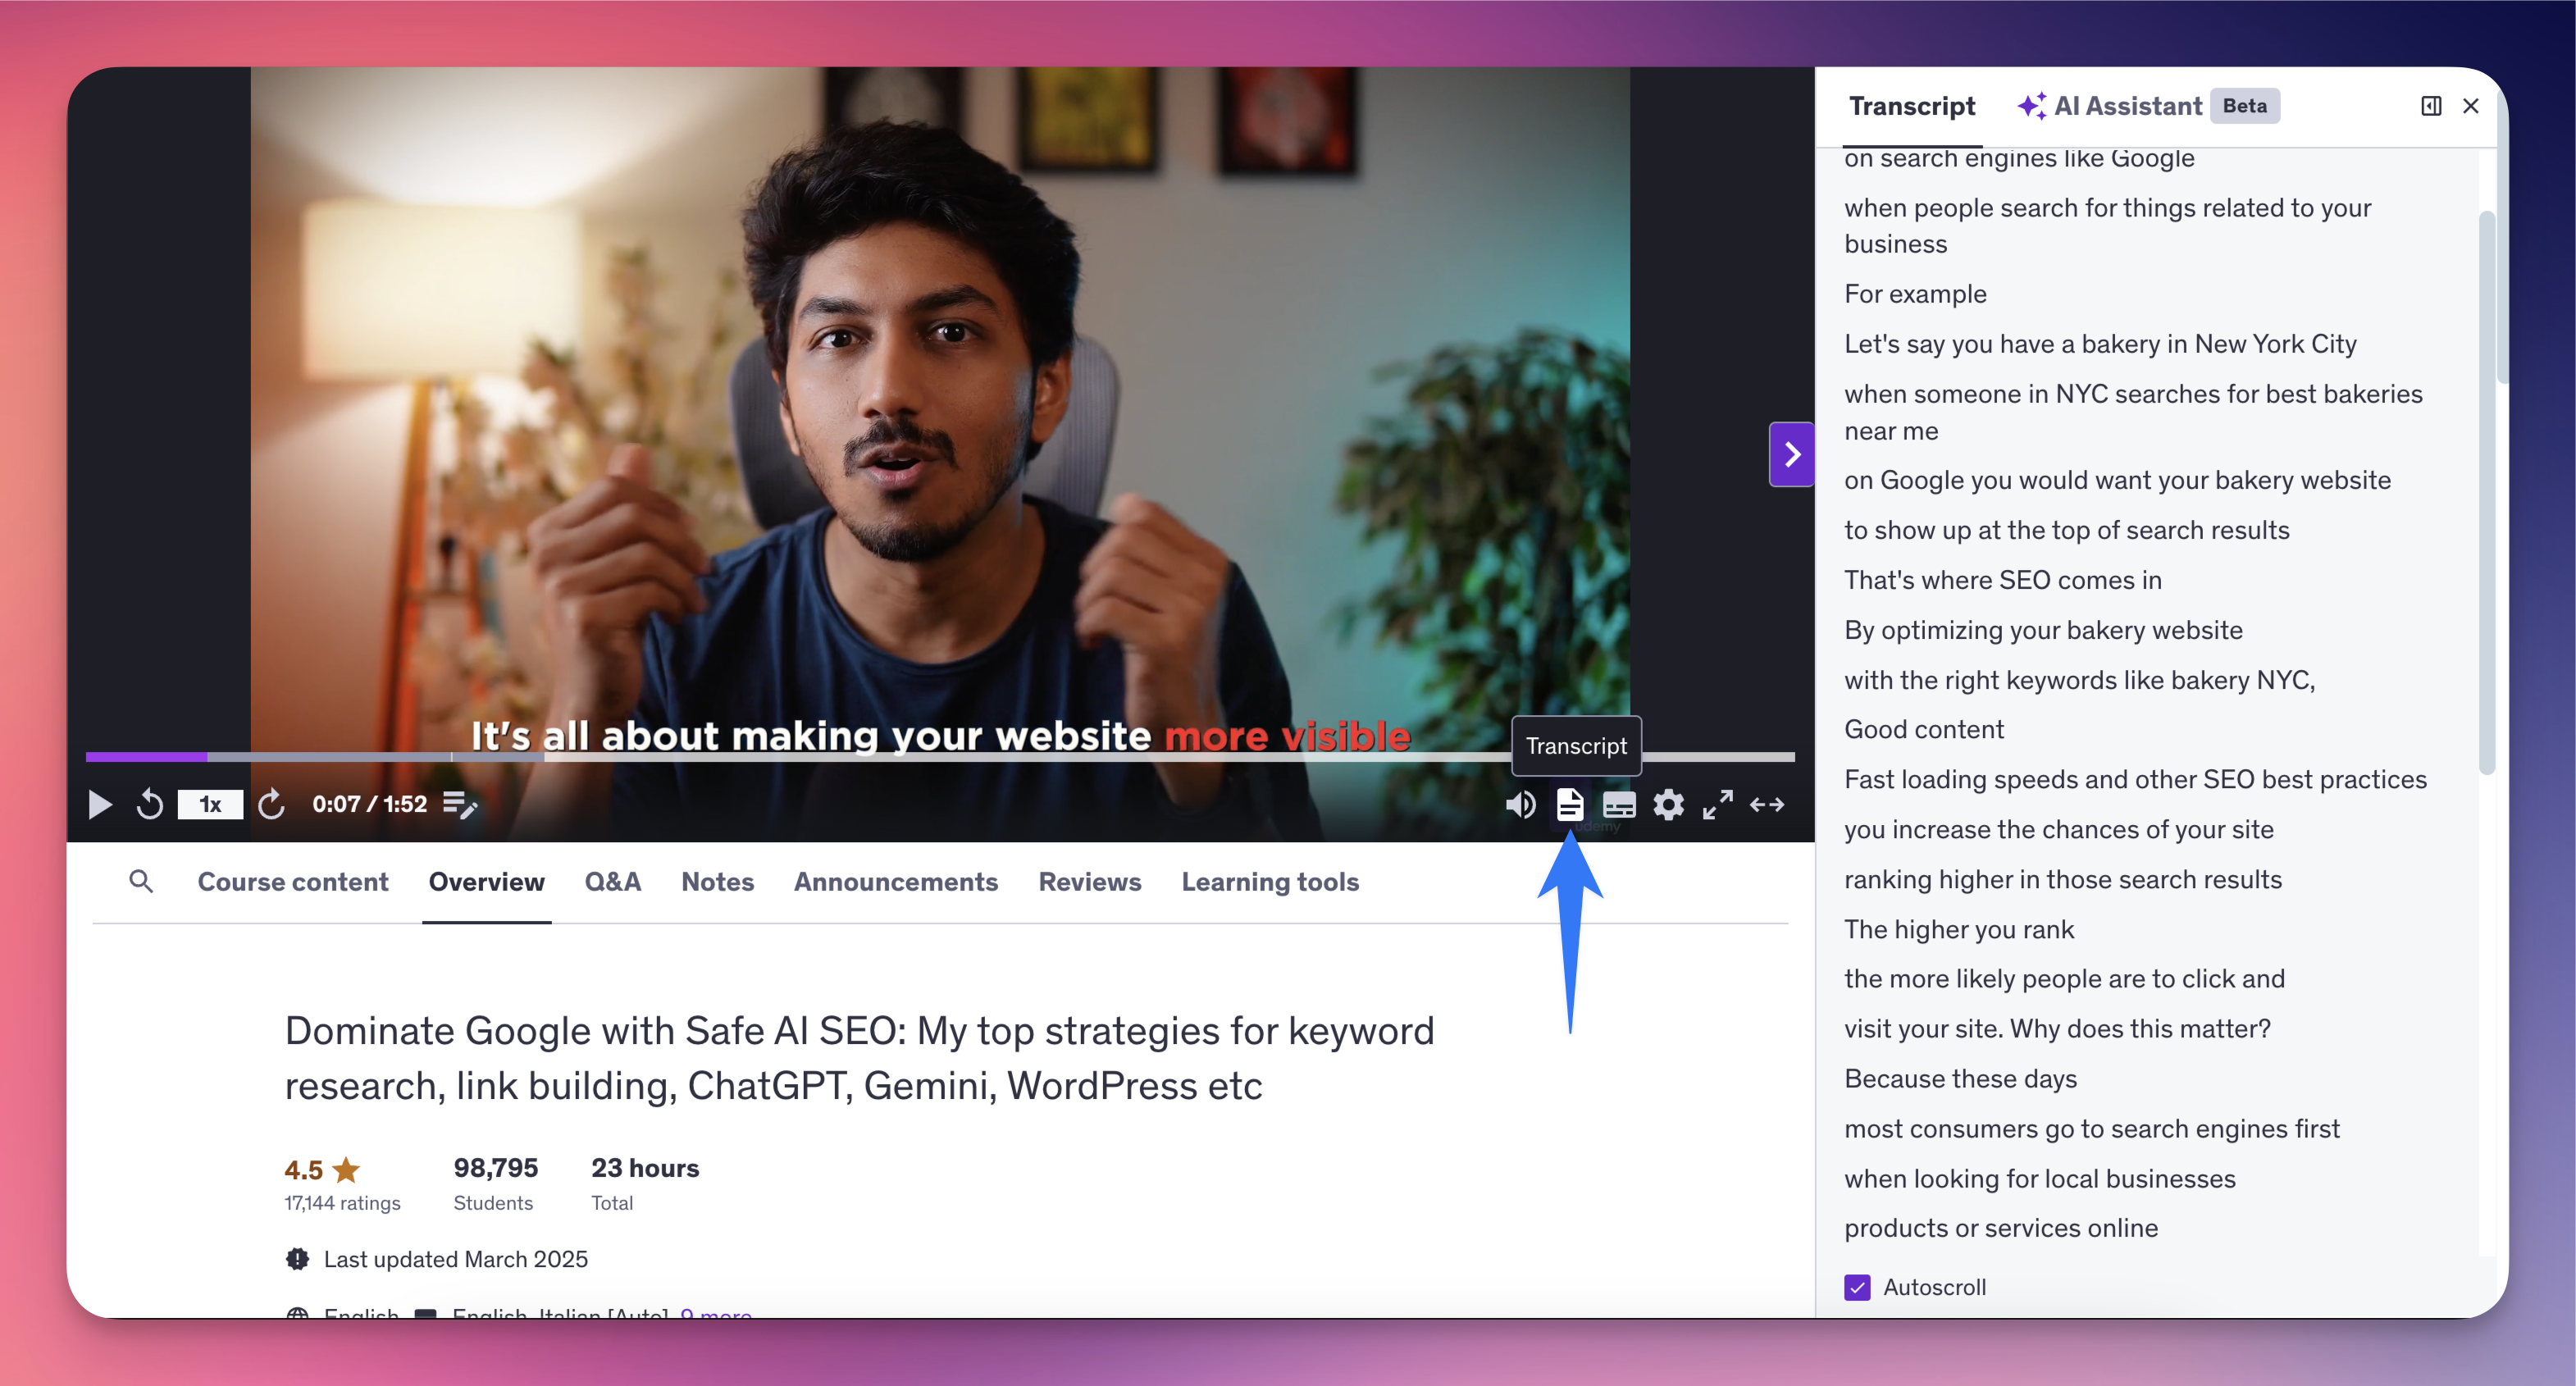The height and width of the screenshot is (1386, 2576).
Task: Toggle the Transcript panel icon
Action: [x=1570, y=804]
